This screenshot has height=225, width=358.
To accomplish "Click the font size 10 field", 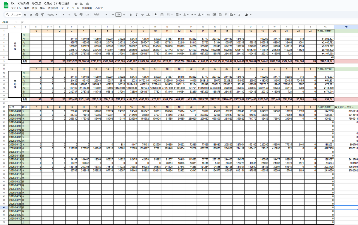I will 118,14.
